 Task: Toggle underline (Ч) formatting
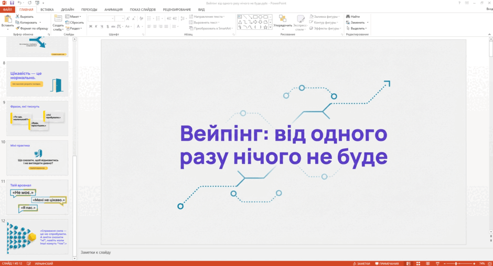(x=102, y=26)
